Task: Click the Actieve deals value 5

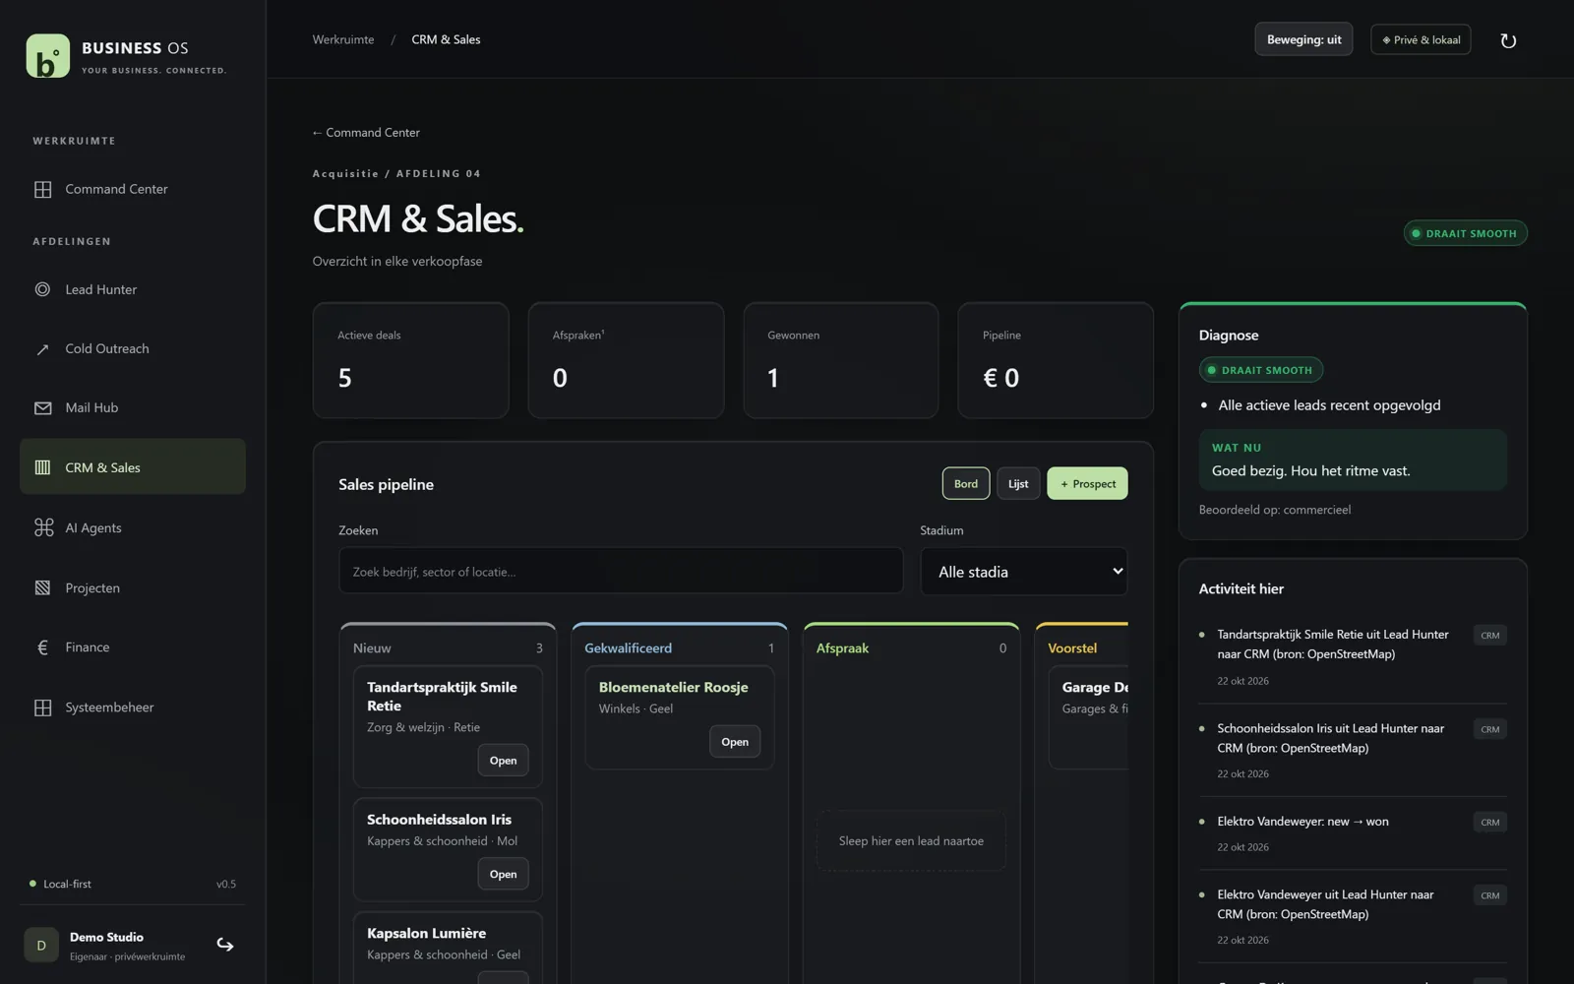Action: click(x=345, y=378)
